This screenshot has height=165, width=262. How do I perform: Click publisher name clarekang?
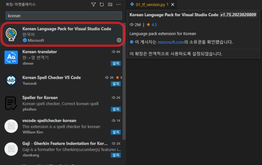(x=31, y=155)
